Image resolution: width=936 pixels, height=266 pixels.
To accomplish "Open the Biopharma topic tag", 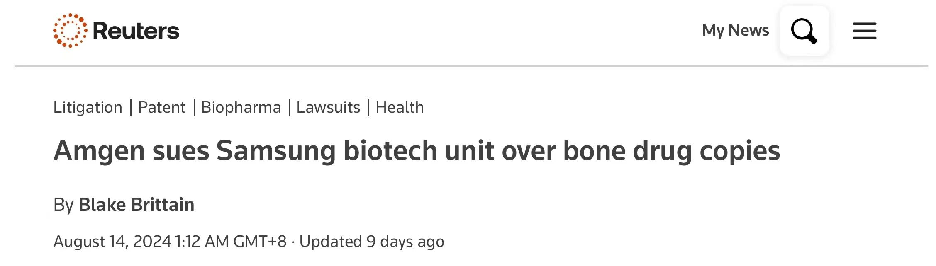I will click(x=241, y=107).
